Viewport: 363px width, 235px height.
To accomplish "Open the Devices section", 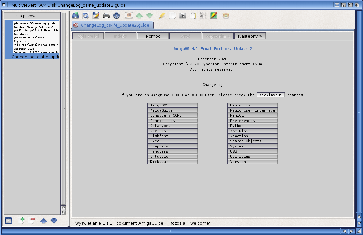I will click(172, 131).
